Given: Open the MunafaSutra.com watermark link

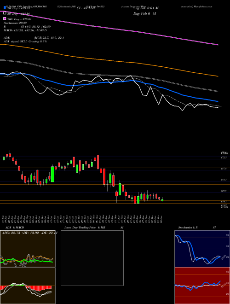Looking at the screenshot, I should [204, 6].
